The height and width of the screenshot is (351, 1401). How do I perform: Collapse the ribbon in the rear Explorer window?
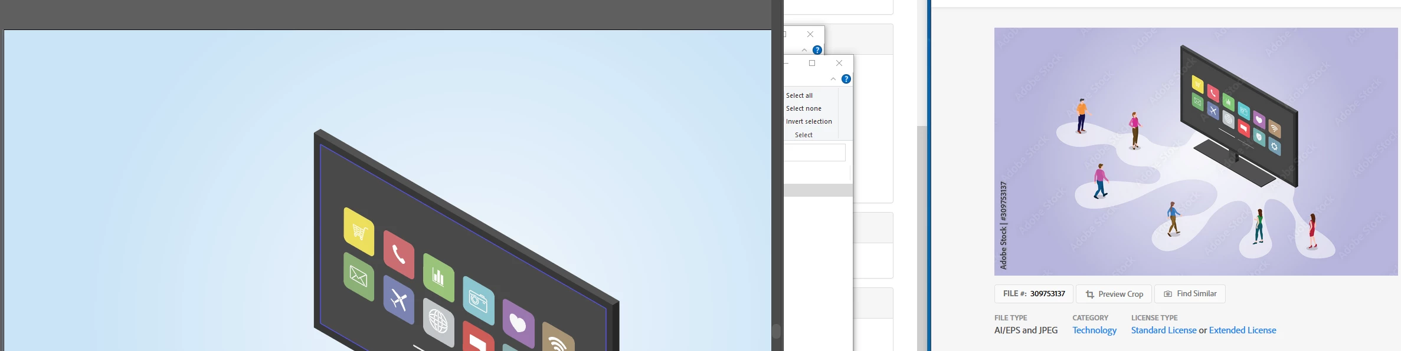pos(804,50)
